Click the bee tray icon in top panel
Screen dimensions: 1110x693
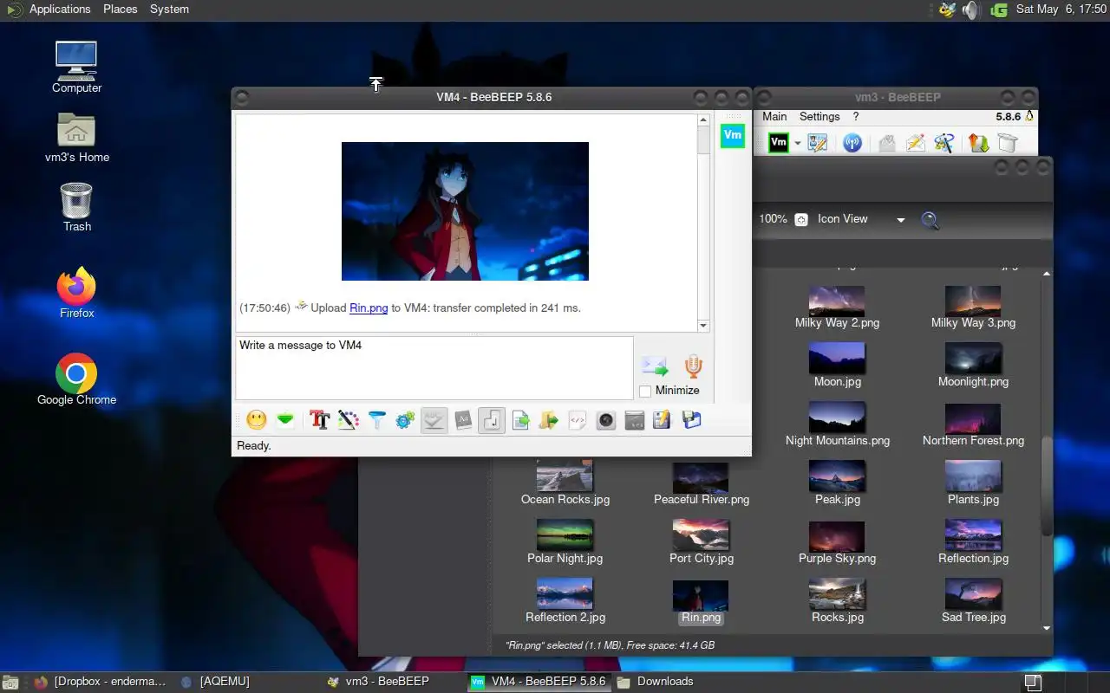point(945,10)
